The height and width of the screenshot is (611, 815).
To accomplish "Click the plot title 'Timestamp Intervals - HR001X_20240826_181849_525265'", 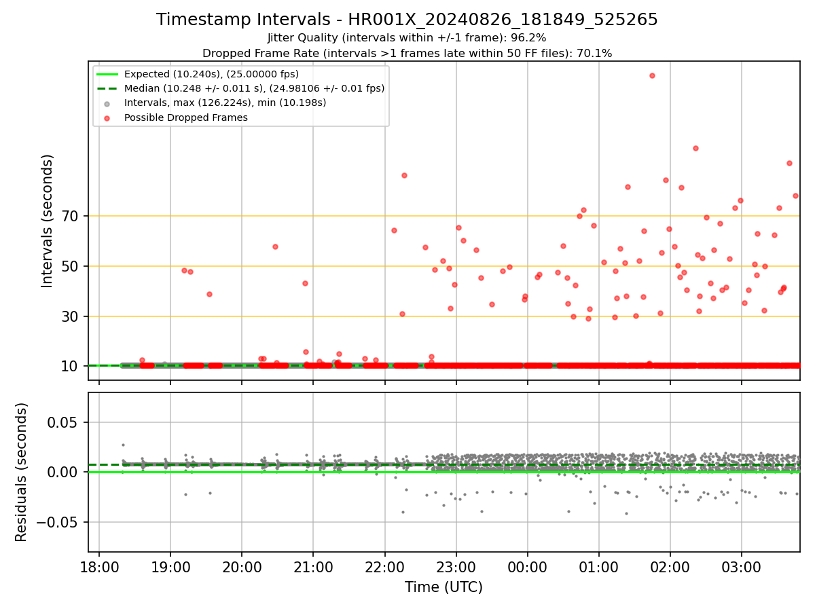I will click(x=407, y=20).
